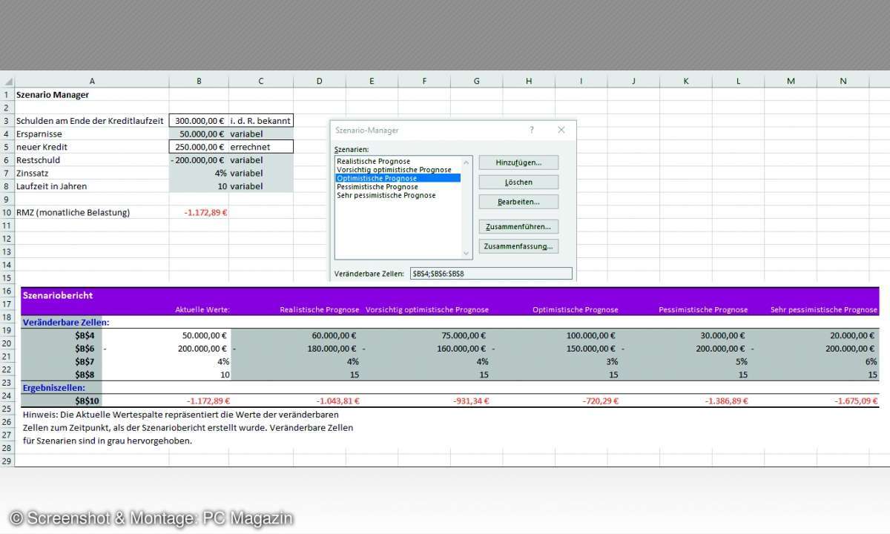This screenshot has height=534, width=890.
Task: Select column B via its header
Action: [x=199, y=82]
